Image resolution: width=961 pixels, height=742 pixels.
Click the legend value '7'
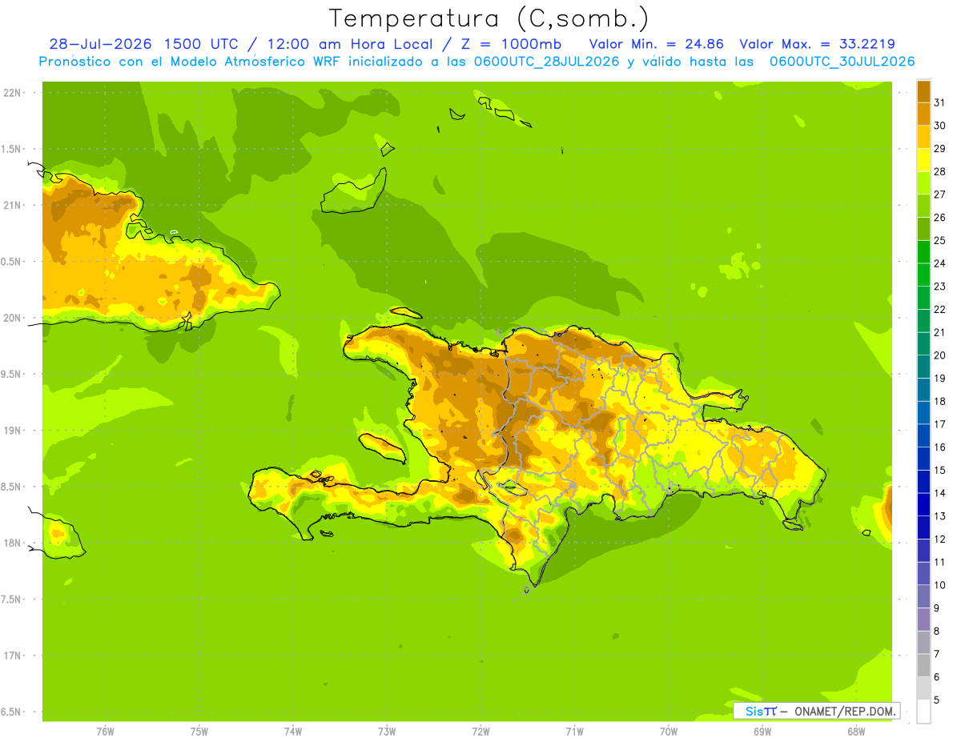[937, 654]
